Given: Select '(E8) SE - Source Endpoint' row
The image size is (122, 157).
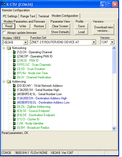Looking at the screenshot, I should 33,111.
